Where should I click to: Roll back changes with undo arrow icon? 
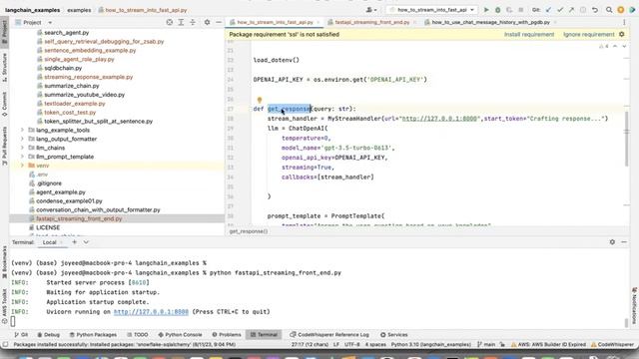(595, 10)
